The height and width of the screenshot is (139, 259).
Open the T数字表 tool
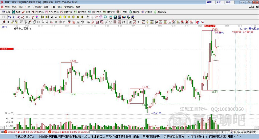tap(109, 12)
